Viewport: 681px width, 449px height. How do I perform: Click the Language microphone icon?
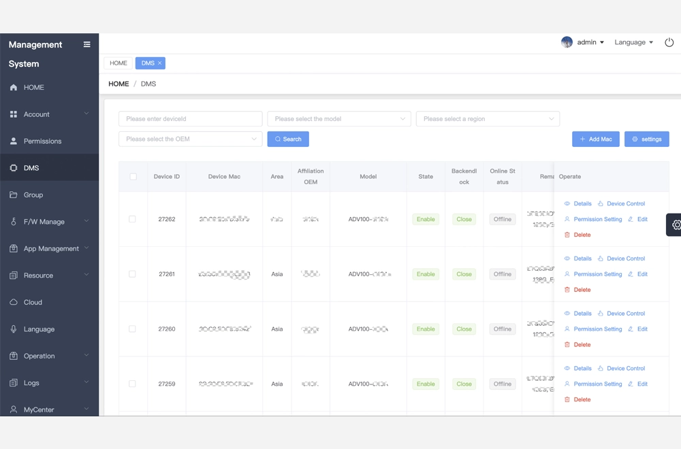[14, 329]
